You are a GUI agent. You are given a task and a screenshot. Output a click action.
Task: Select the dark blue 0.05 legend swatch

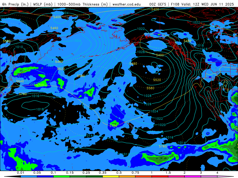(x=45, y=177)
